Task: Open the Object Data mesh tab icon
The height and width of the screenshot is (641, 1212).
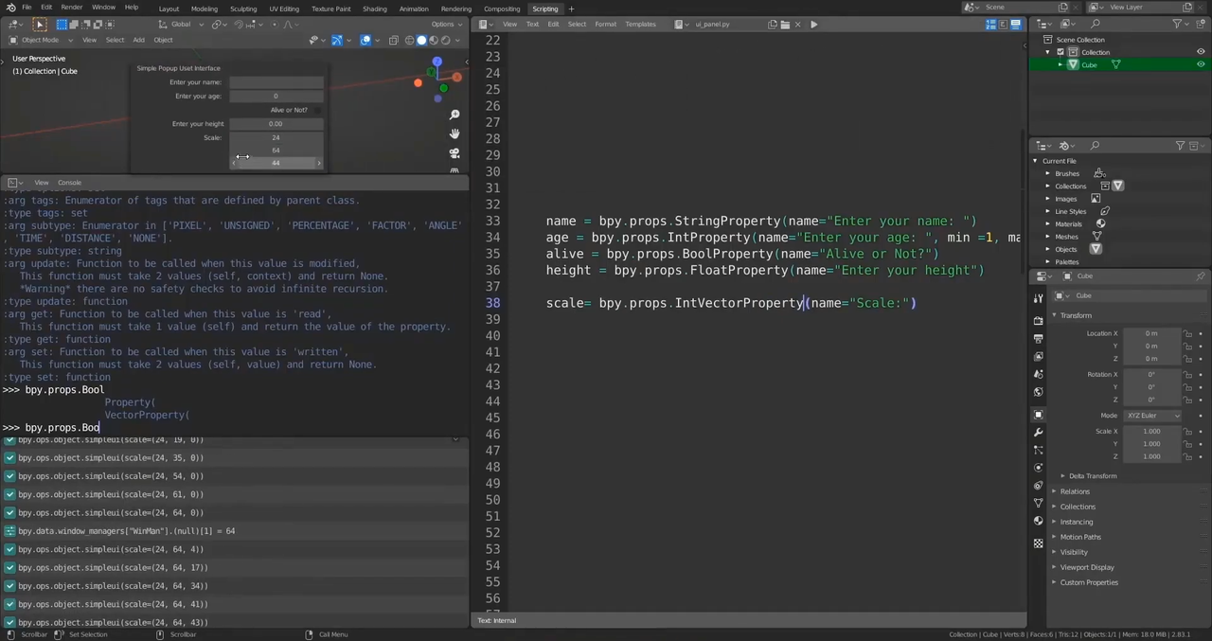Action: (1039, 503)
